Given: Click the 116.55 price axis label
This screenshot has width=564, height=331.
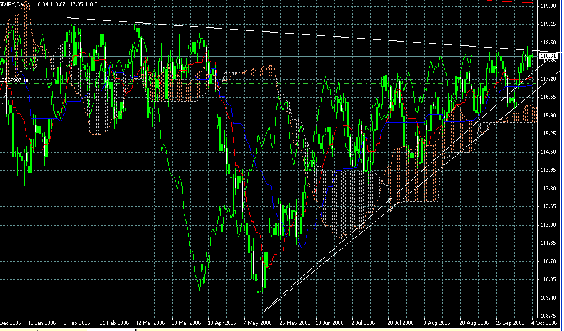Looking at the screenshot, I should point(548,97).
